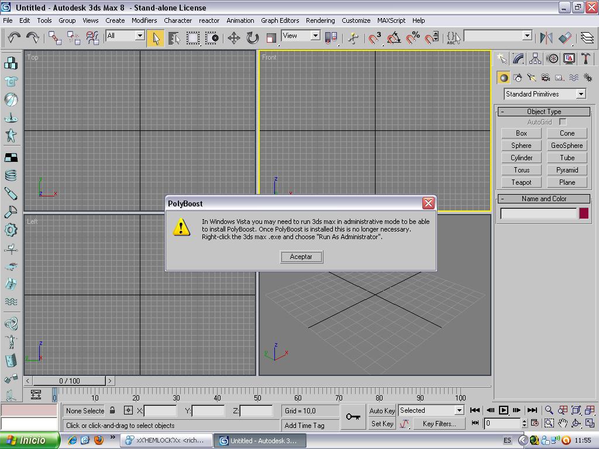Activate the Select and Uniform Scale tool

pyautogui.click(x=271, y=38)
